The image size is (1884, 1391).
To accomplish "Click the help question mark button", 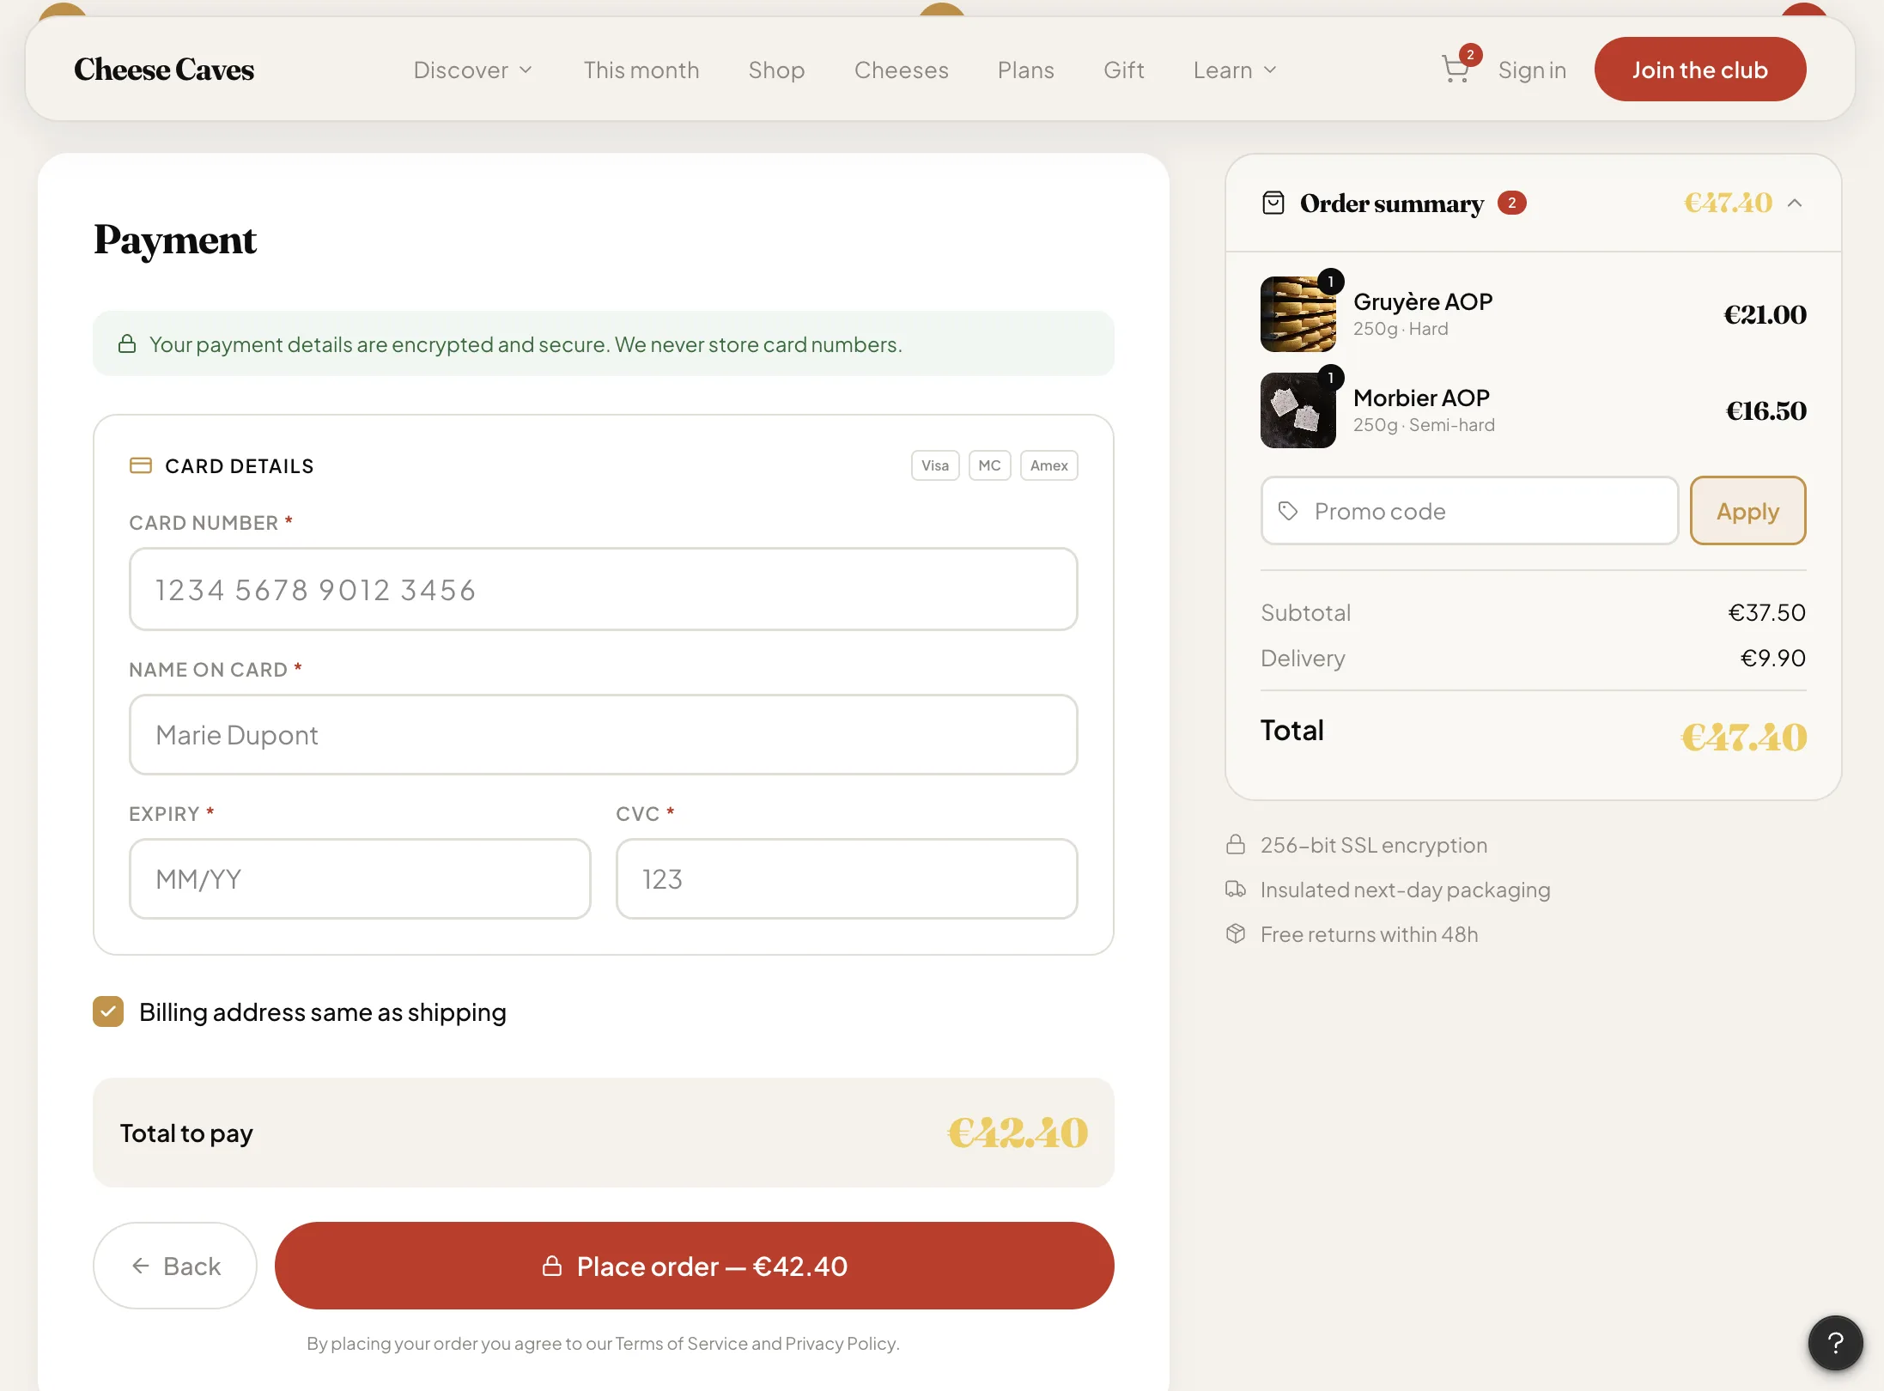I will (x=1835, y=1342).
